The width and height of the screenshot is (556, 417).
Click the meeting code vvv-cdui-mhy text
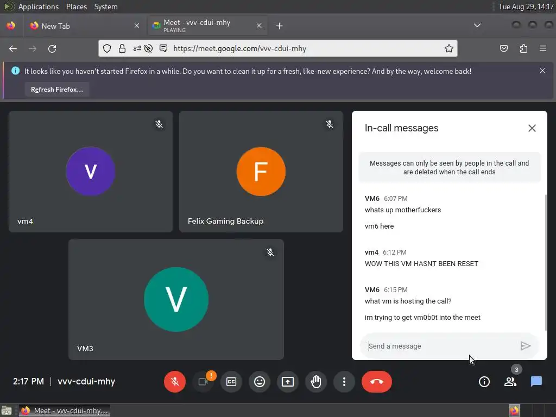click(86, 382)
